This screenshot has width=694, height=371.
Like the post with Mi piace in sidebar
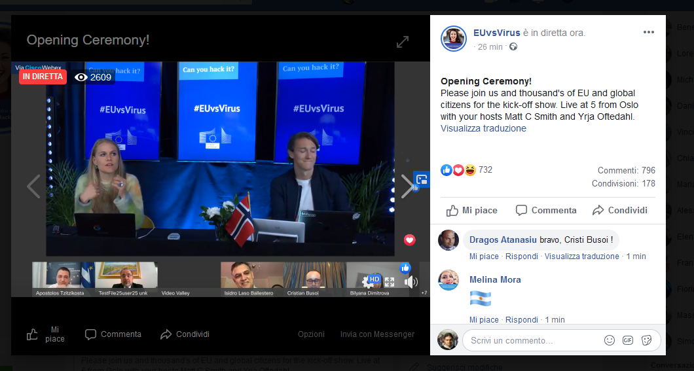click(472, 211)
